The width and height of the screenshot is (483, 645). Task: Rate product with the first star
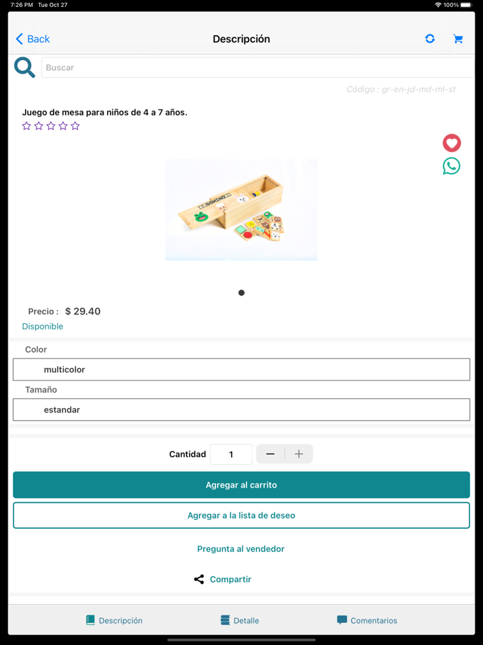(x=27, y=126)
